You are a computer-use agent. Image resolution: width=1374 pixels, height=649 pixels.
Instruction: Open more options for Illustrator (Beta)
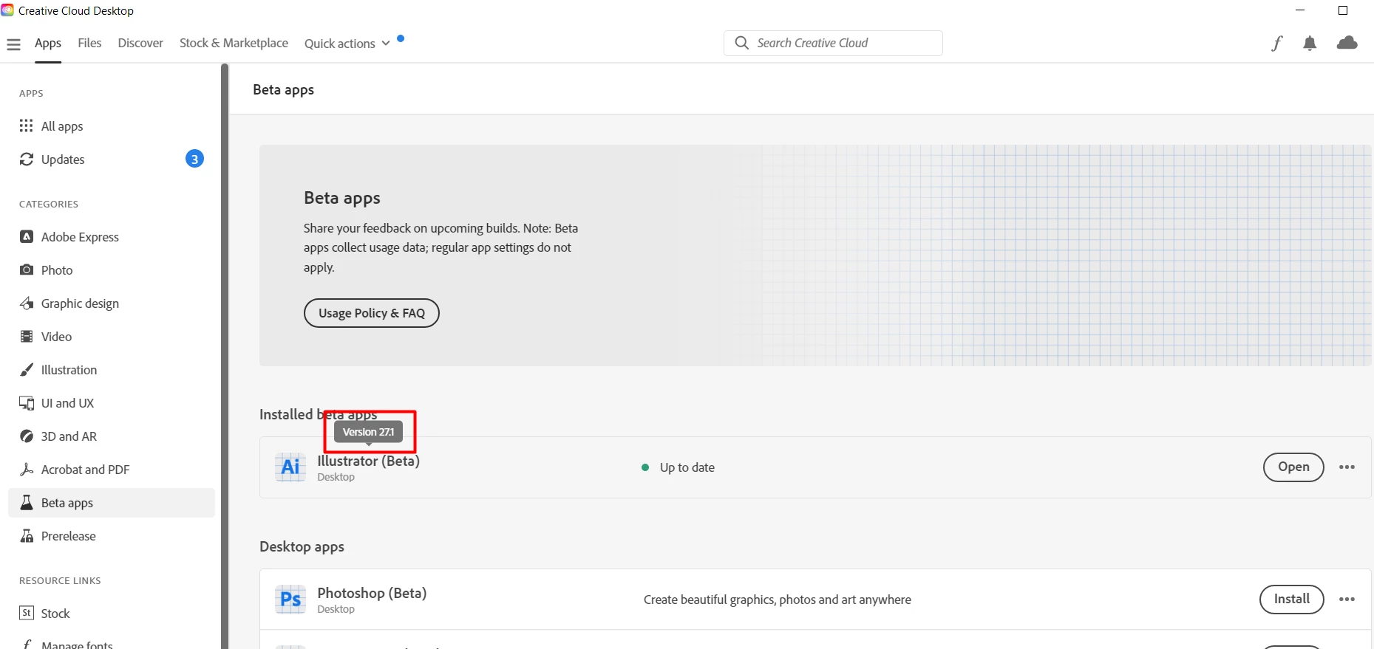(1347, 467)
